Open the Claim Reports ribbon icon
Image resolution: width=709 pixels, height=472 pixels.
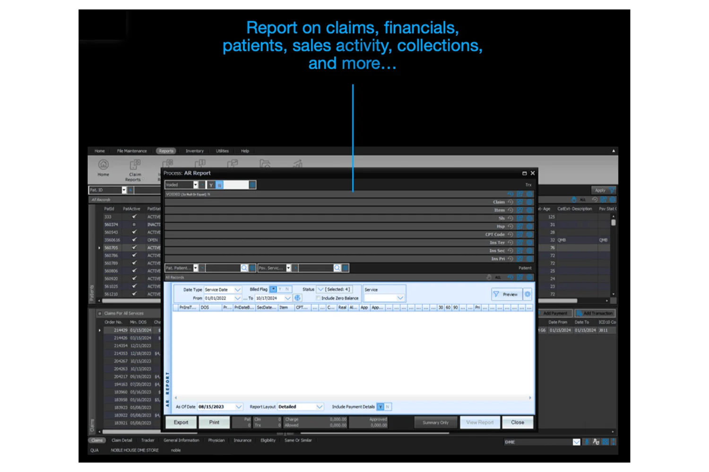click(x=135, y=170)
